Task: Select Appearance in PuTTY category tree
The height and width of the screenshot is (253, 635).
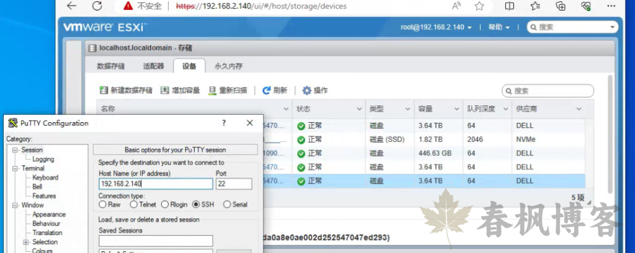Action: pos(49,214)
